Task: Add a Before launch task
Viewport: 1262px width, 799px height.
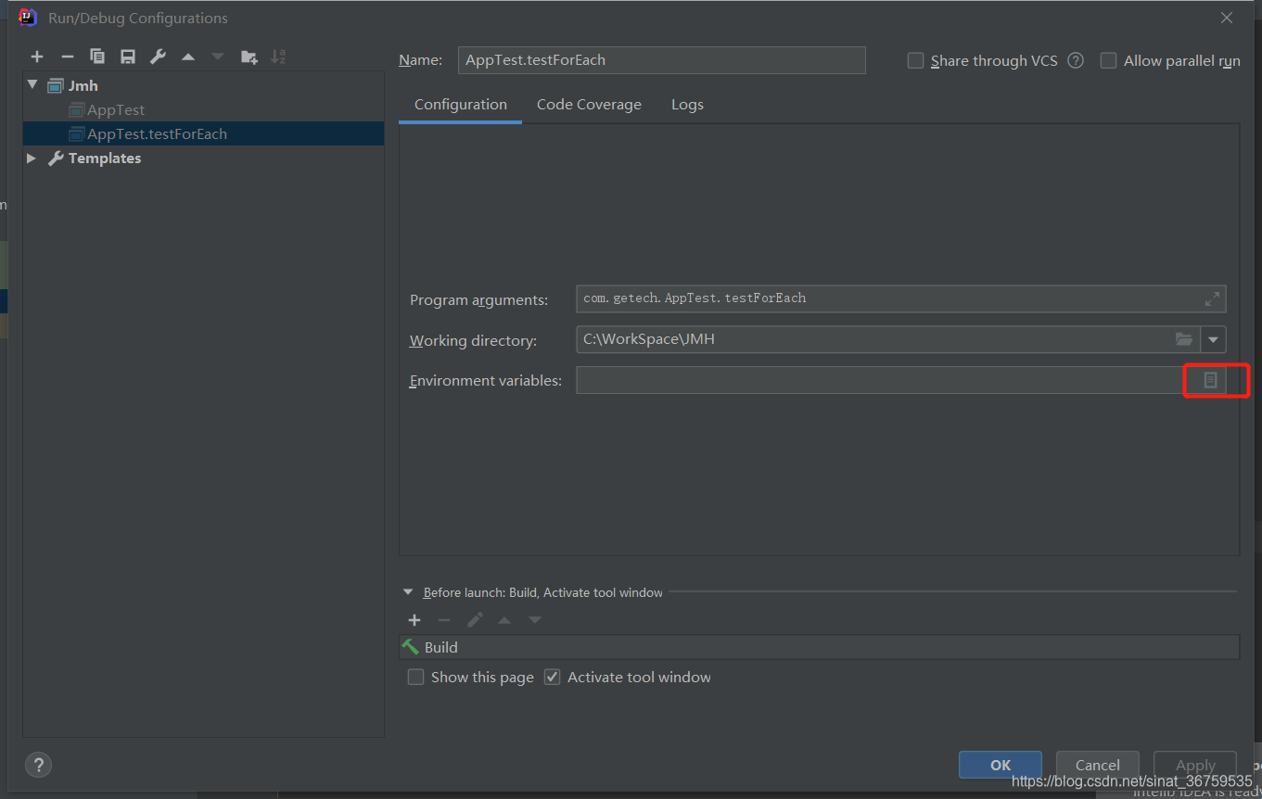Action: click(x=414, y=620)
